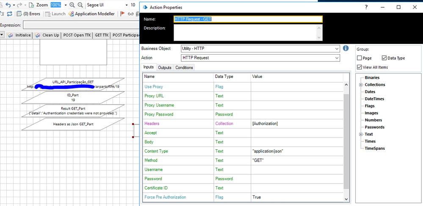423x206 pixels.
Task: Click the Errors validation icon
Action: [19, 14]
